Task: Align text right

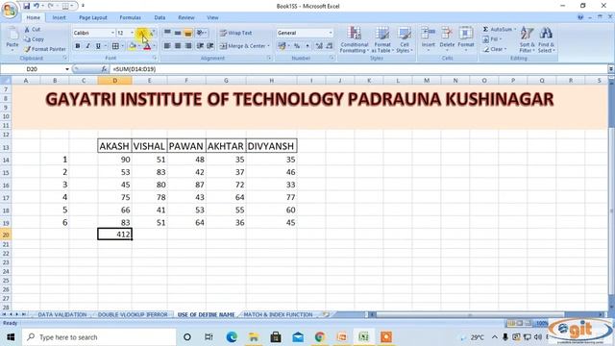Action: [x=188, y=46]
